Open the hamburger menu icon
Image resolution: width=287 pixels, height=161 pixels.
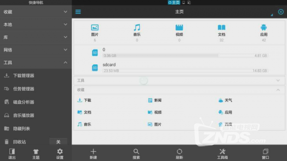[x=78, y=12]
